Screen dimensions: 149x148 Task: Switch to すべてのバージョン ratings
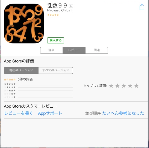coord(56,70)
